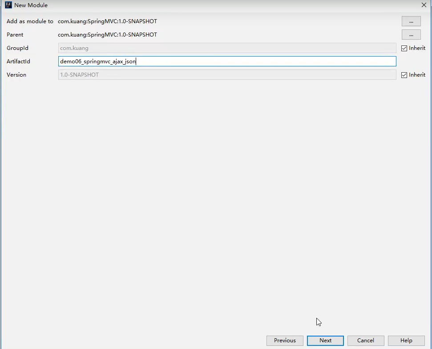Open browse button for Add as module to

411,21
